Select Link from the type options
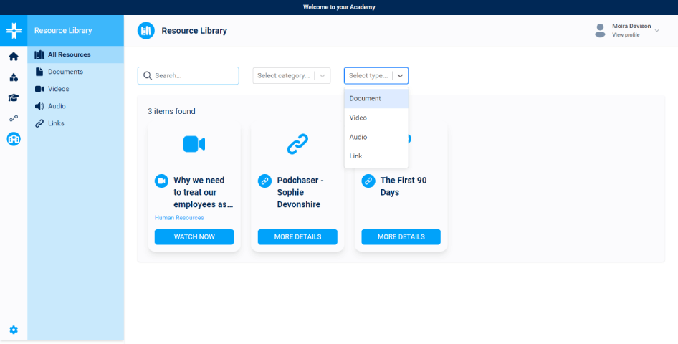 [x=376, y=156]
